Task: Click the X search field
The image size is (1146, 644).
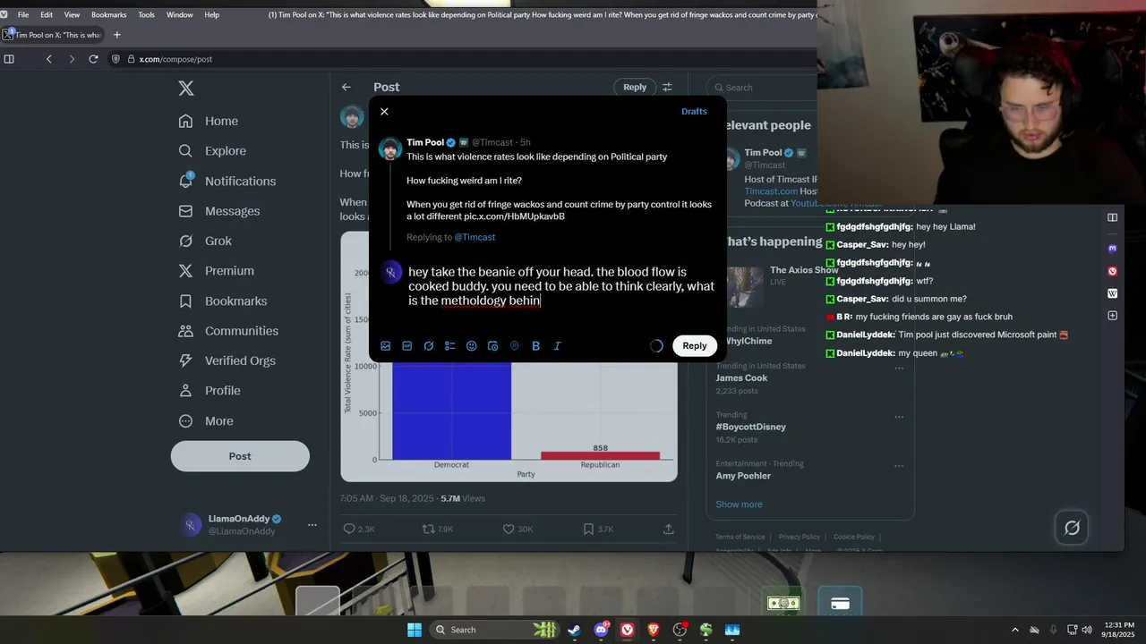Action: click(761, 87)
